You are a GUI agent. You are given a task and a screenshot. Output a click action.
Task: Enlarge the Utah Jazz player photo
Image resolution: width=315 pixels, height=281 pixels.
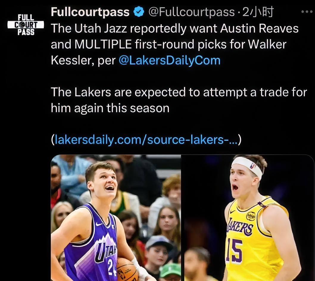(x=116, y=218)
